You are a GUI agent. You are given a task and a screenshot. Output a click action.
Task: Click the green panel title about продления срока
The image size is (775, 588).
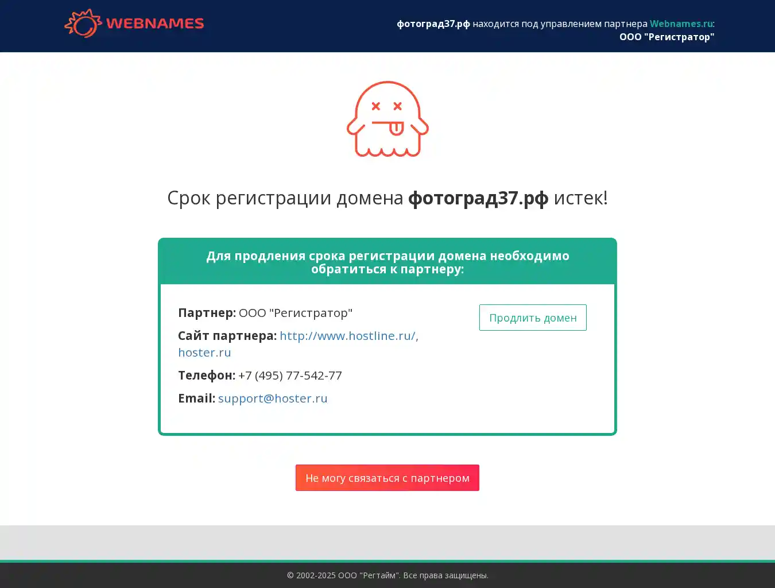tap(387, 262)
